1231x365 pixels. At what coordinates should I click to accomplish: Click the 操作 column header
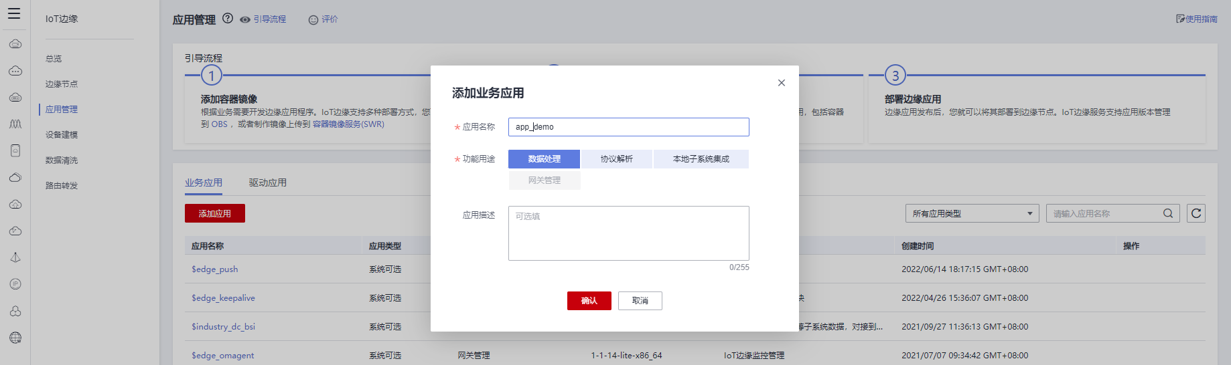pyautogui.click(x=1131, y=246)
